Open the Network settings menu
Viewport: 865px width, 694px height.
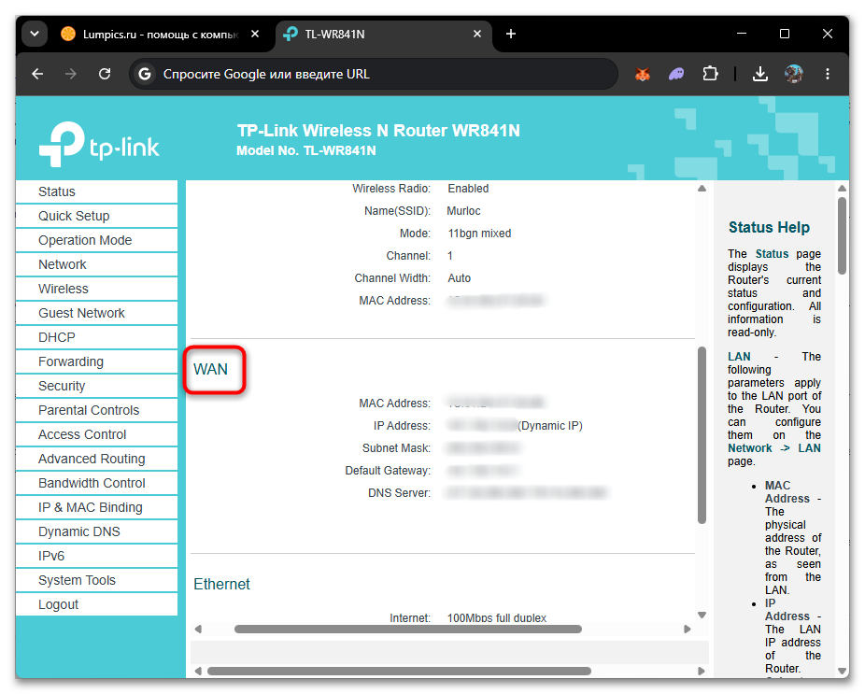coord(96,264)
